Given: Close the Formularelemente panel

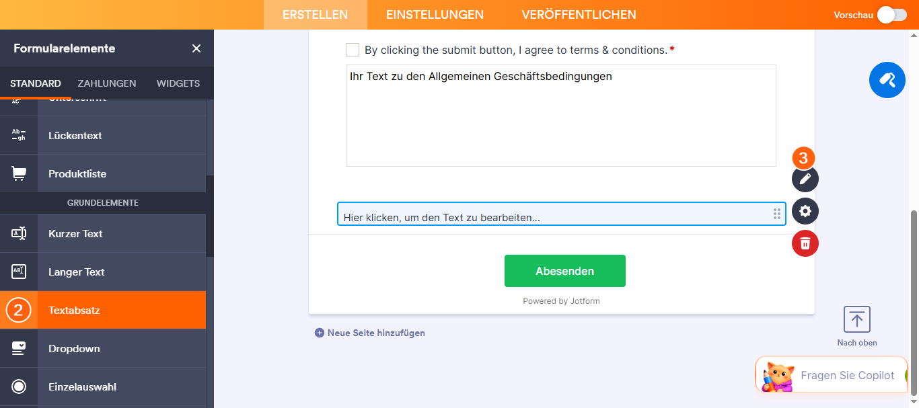Looking at the screenshot, I should (196, 48).
